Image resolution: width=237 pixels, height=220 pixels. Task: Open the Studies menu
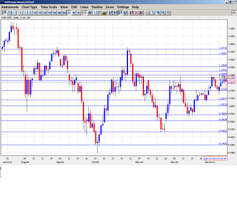pos(97,7)
